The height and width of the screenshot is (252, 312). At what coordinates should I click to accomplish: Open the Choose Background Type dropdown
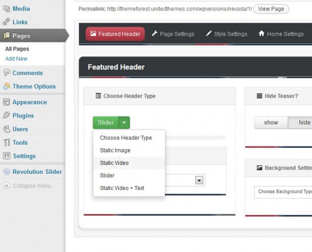(282, 192)
